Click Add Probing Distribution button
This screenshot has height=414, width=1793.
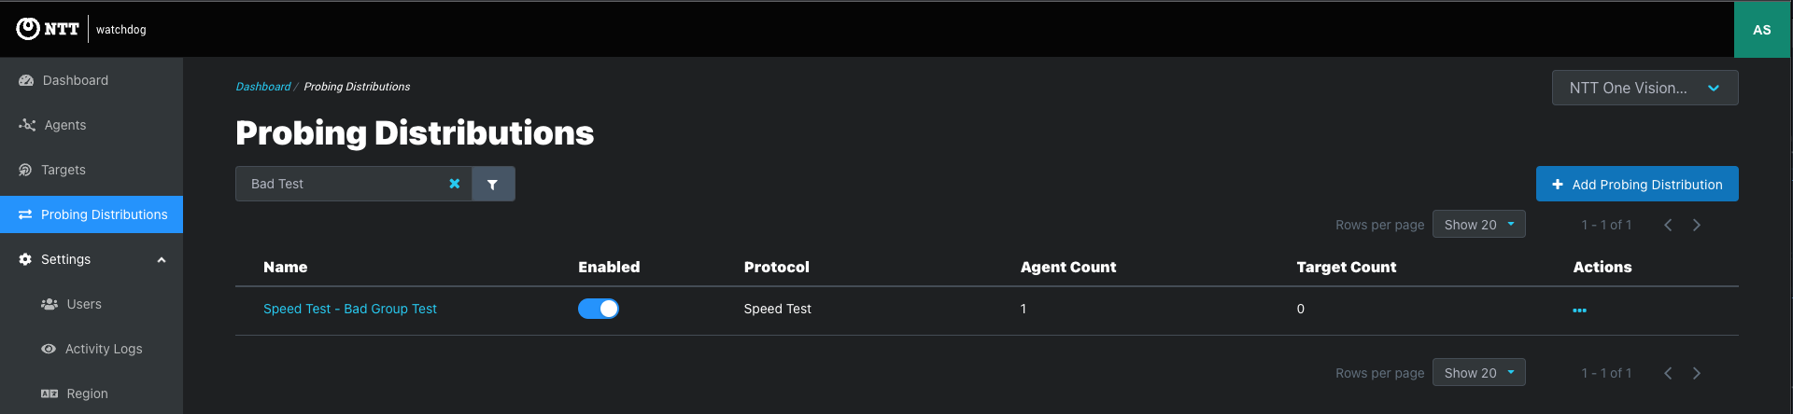(1637, 184)
